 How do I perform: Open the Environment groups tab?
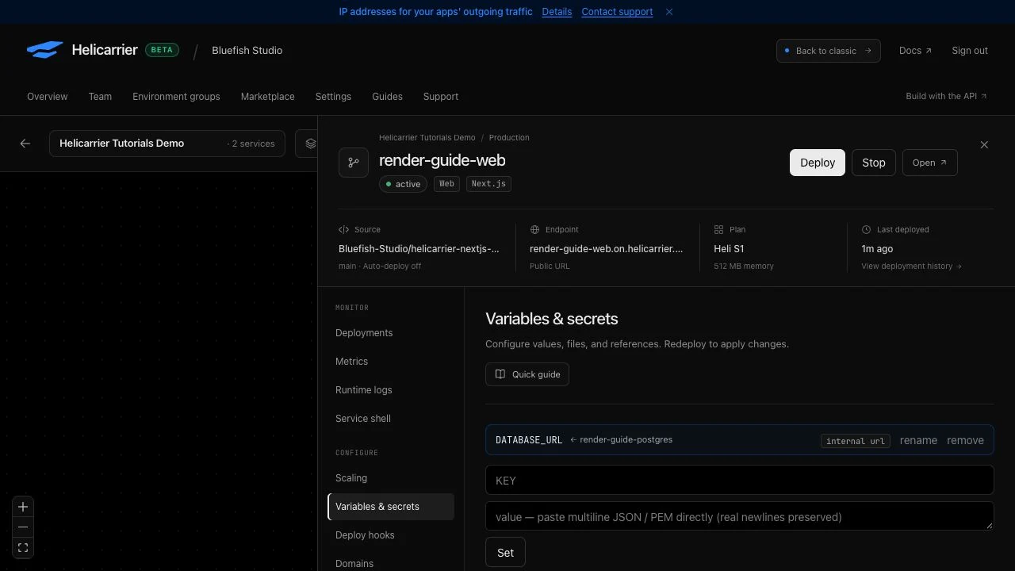pyautogui.click(x=176, y=97)
